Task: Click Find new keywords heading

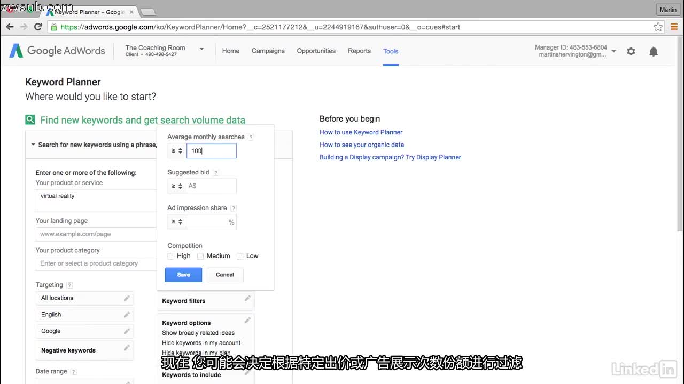Action: [x=143, y=120]
